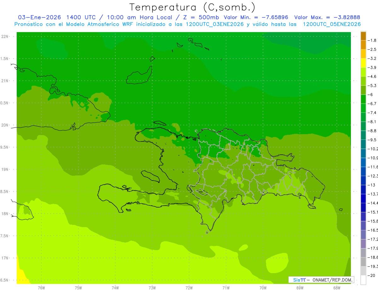The image size is (378, 292).
Task: Click 'Valor Max. = -3.82888' text
Action: coord(327,17)
